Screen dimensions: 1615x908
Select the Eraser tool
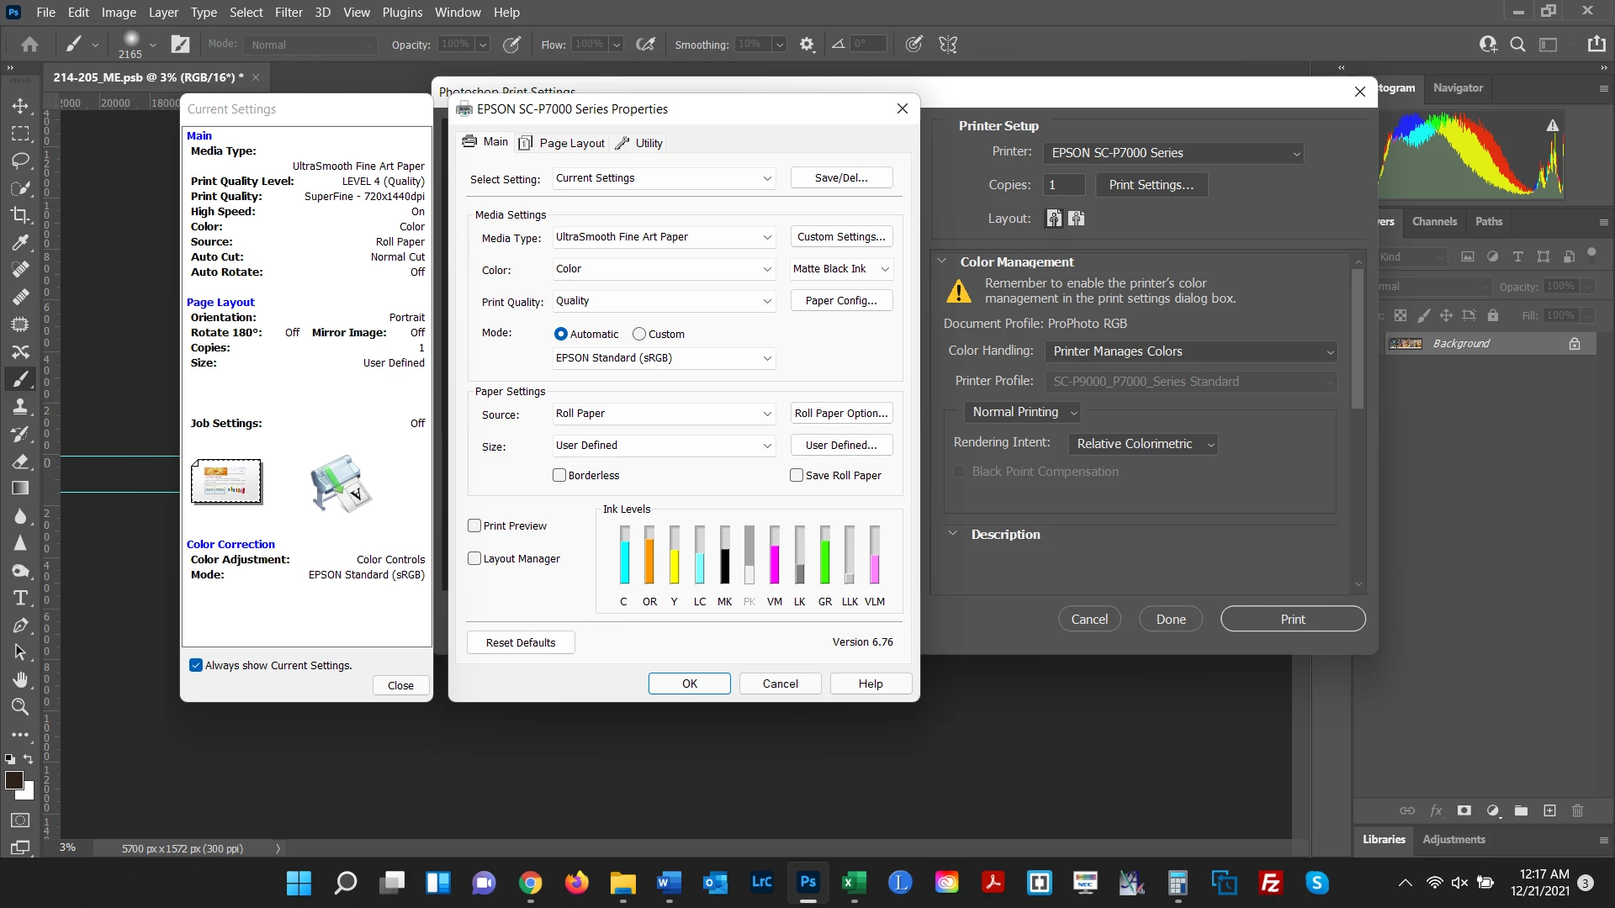click(20, 462)
